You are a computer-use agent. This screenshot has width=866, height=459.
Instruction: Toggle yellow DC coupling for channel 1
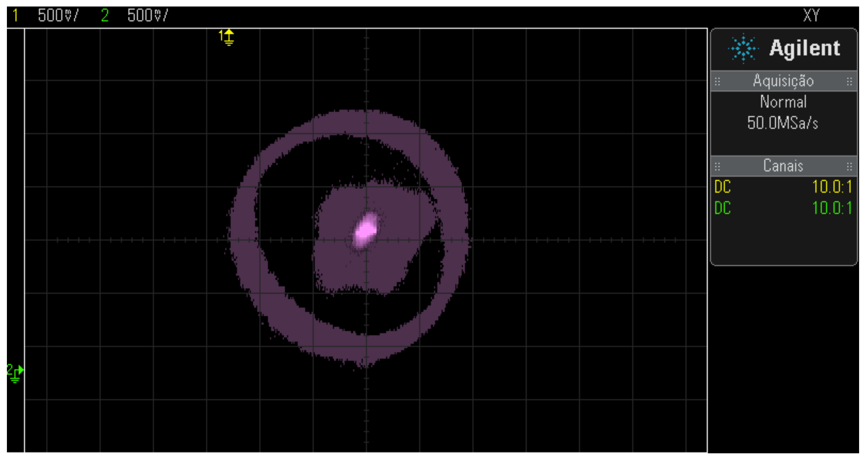[722, 187]
